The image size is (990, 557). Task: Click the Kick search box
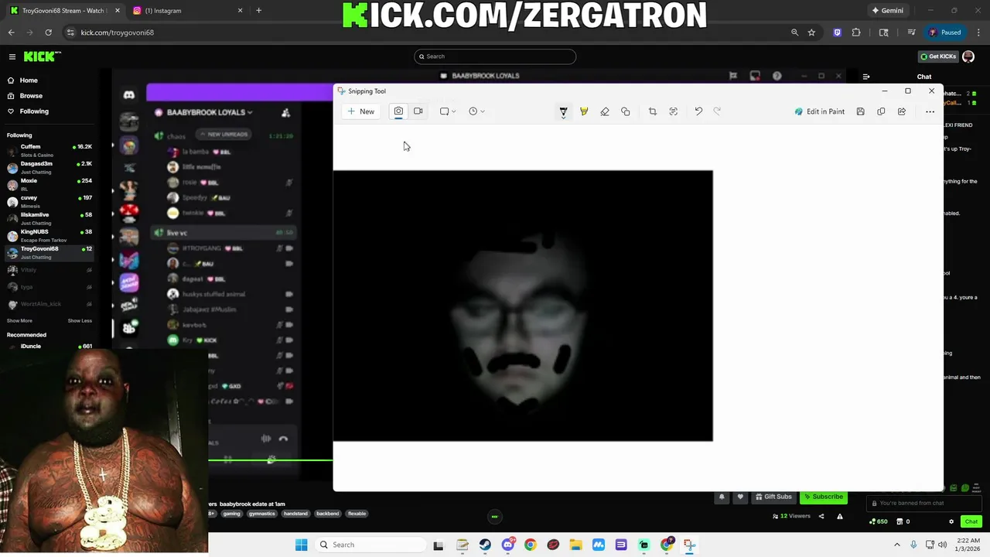coord(495,56)
